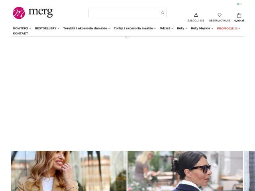
Task: Open the Odzież menu
Action: coord(166,28)
